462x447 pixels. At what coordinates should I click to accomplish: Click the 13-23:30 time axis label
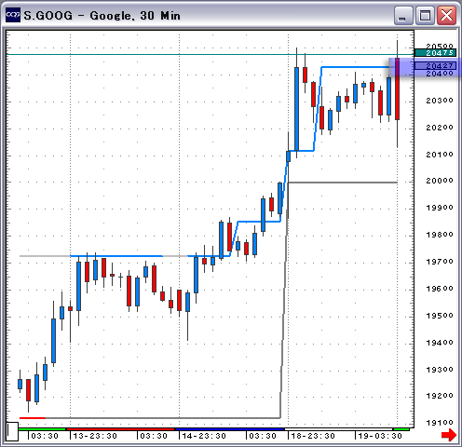[95, 436]
